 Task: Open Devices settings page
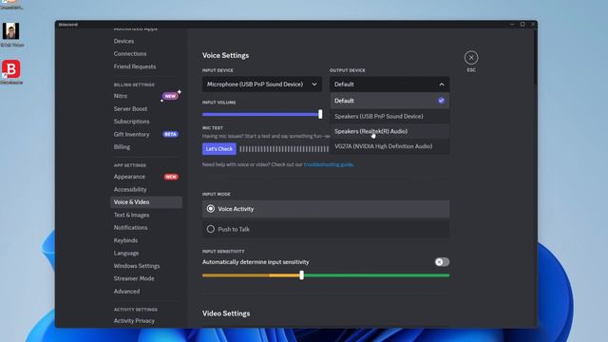pyautogui.click(x=123, y=41)
